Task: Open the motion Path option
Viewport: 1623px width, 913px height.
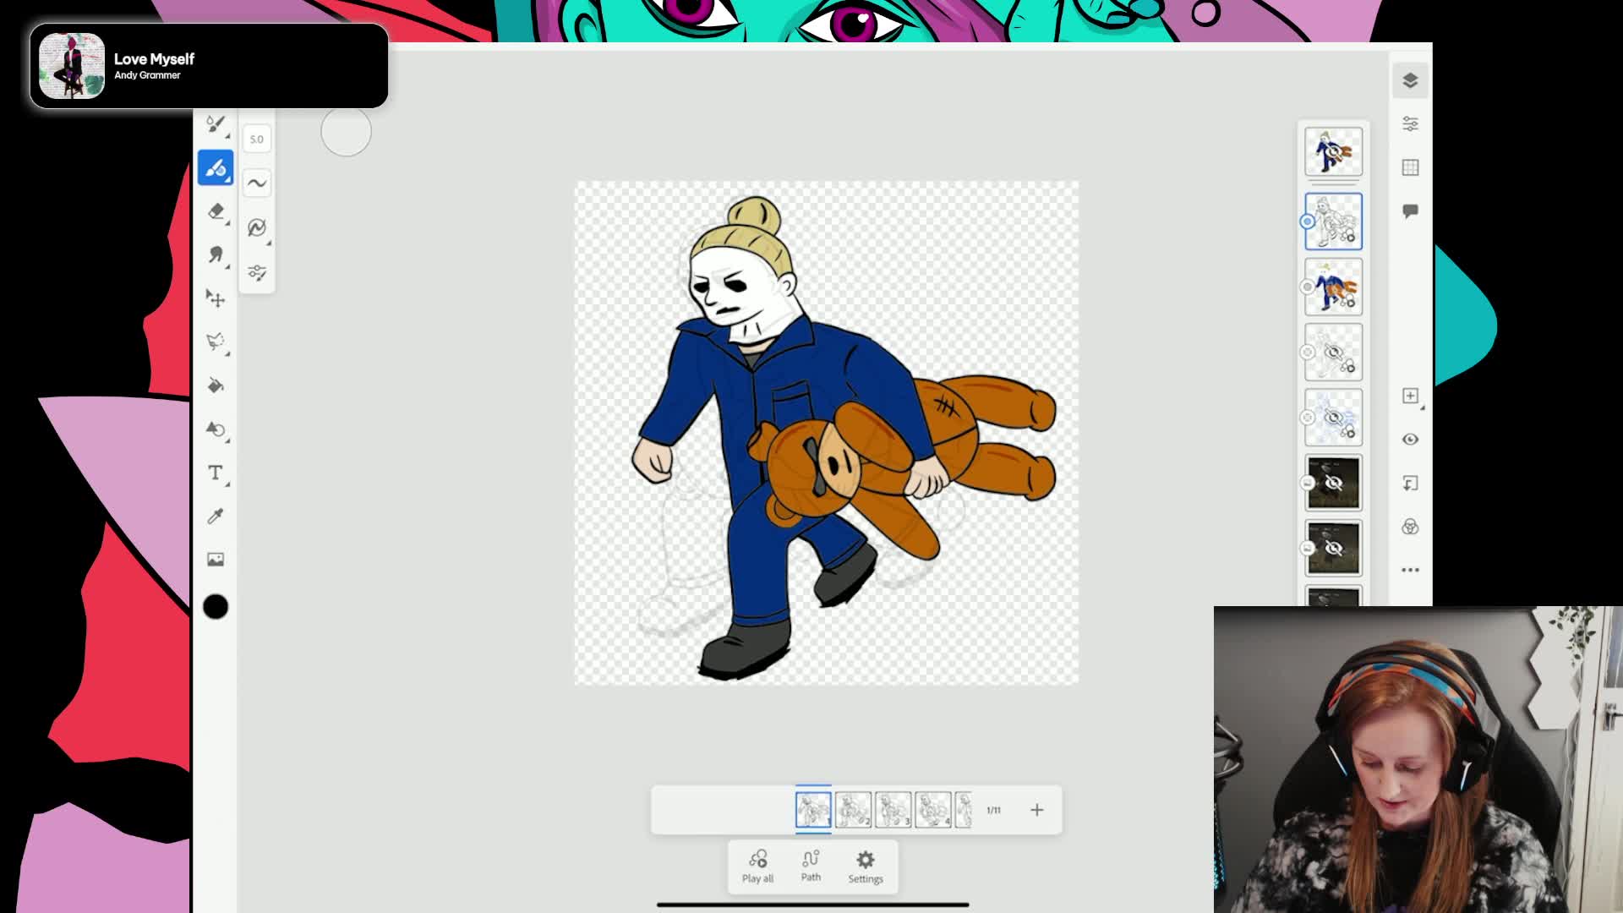Action: tap(811, 867)
